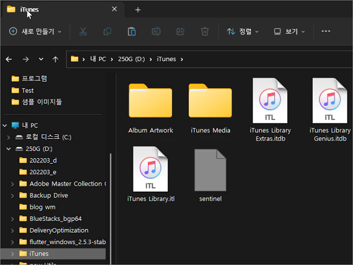Select iTunes folder in navigation tree
Viewport: 353px width, 265px height.
(x=53, y=254)
